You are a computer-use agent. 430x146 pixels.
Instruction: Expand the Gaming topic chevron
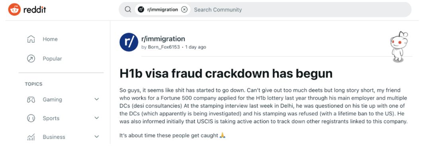click(96, 99)
